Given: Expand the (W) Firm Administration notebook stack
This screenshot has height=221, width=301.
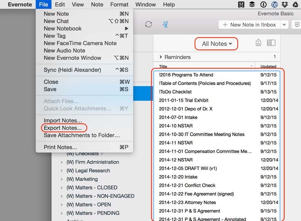Looking at the screenshot, I should click(62, 162).
